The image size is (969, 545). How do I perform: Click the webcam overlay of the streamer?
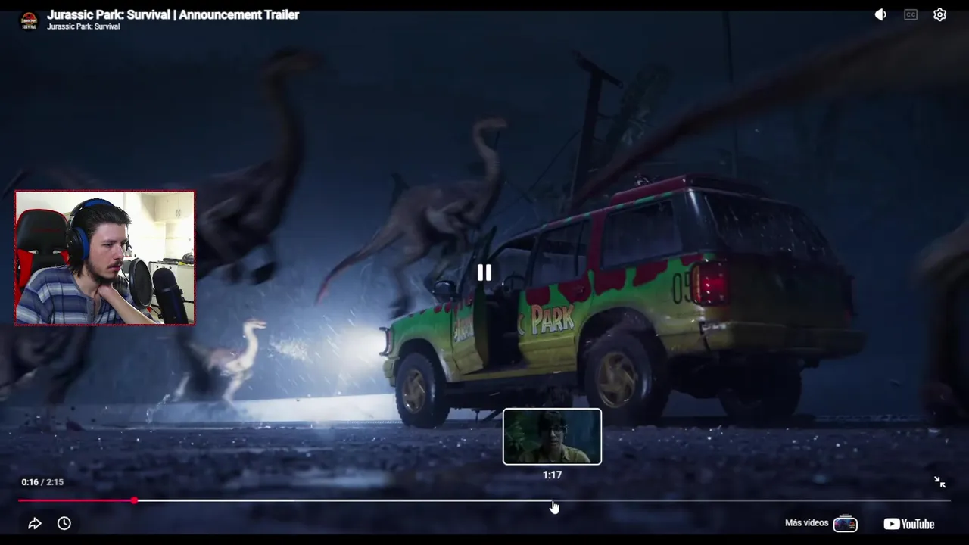[105, 258]
